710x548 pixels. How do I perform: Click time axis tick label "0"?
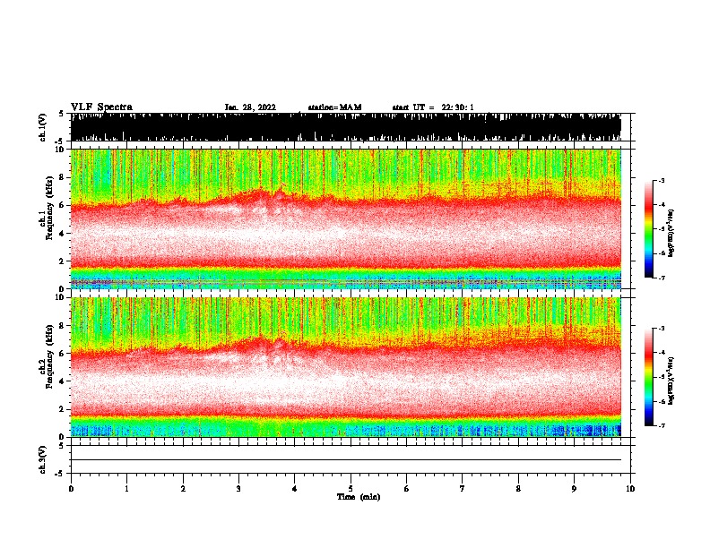click(x=71, y=489)
